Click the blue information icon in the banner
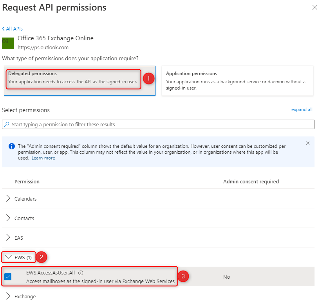This screenshot has width=320, height=303. (x=12, y=146)
